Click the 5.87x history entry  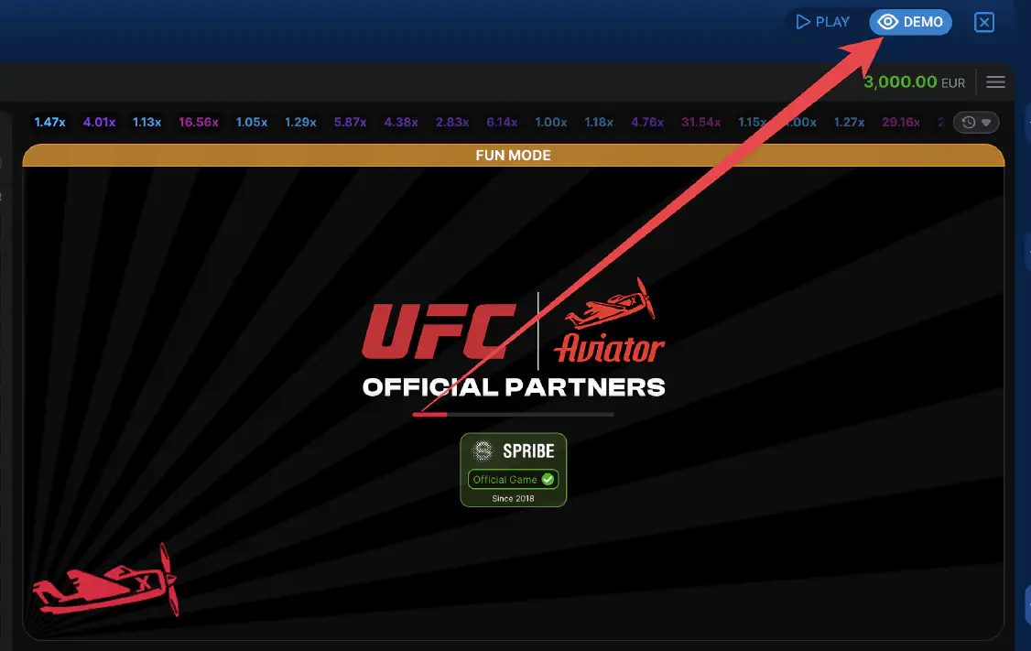click(351, 123)
